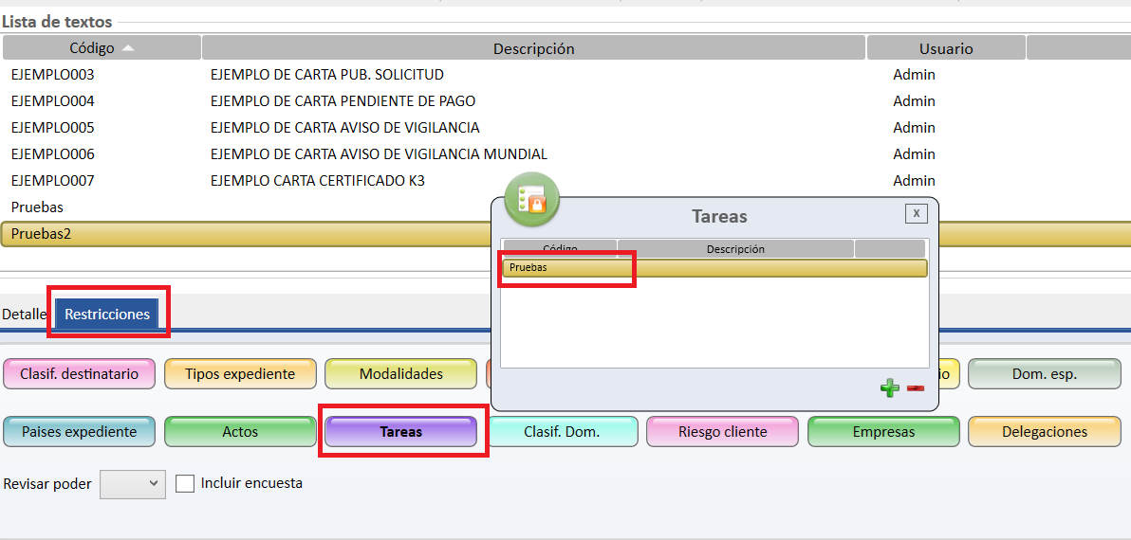Click the Delegaciones button

coord(1044,432)
